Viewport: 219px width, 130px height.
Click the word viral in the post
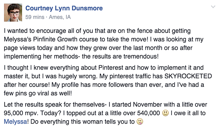coord(43,93)
